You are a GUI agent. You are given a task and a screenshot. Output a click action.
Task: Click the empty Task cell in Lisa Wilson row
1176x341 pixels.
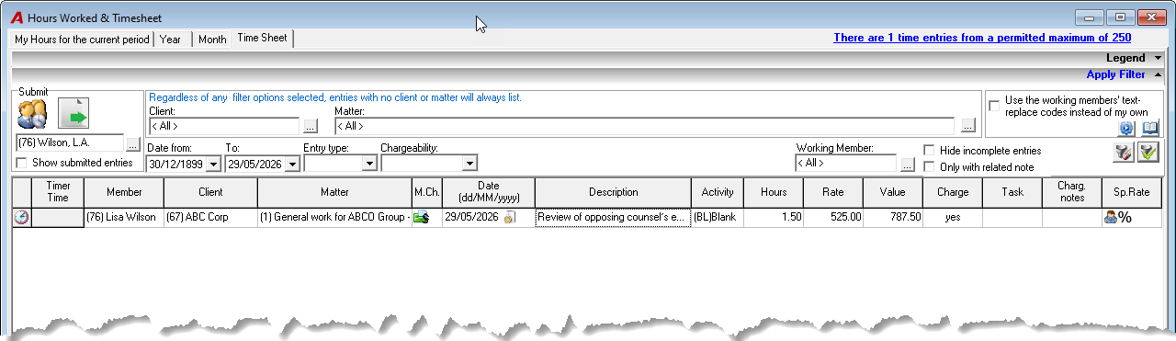(x=1012, y=218)
